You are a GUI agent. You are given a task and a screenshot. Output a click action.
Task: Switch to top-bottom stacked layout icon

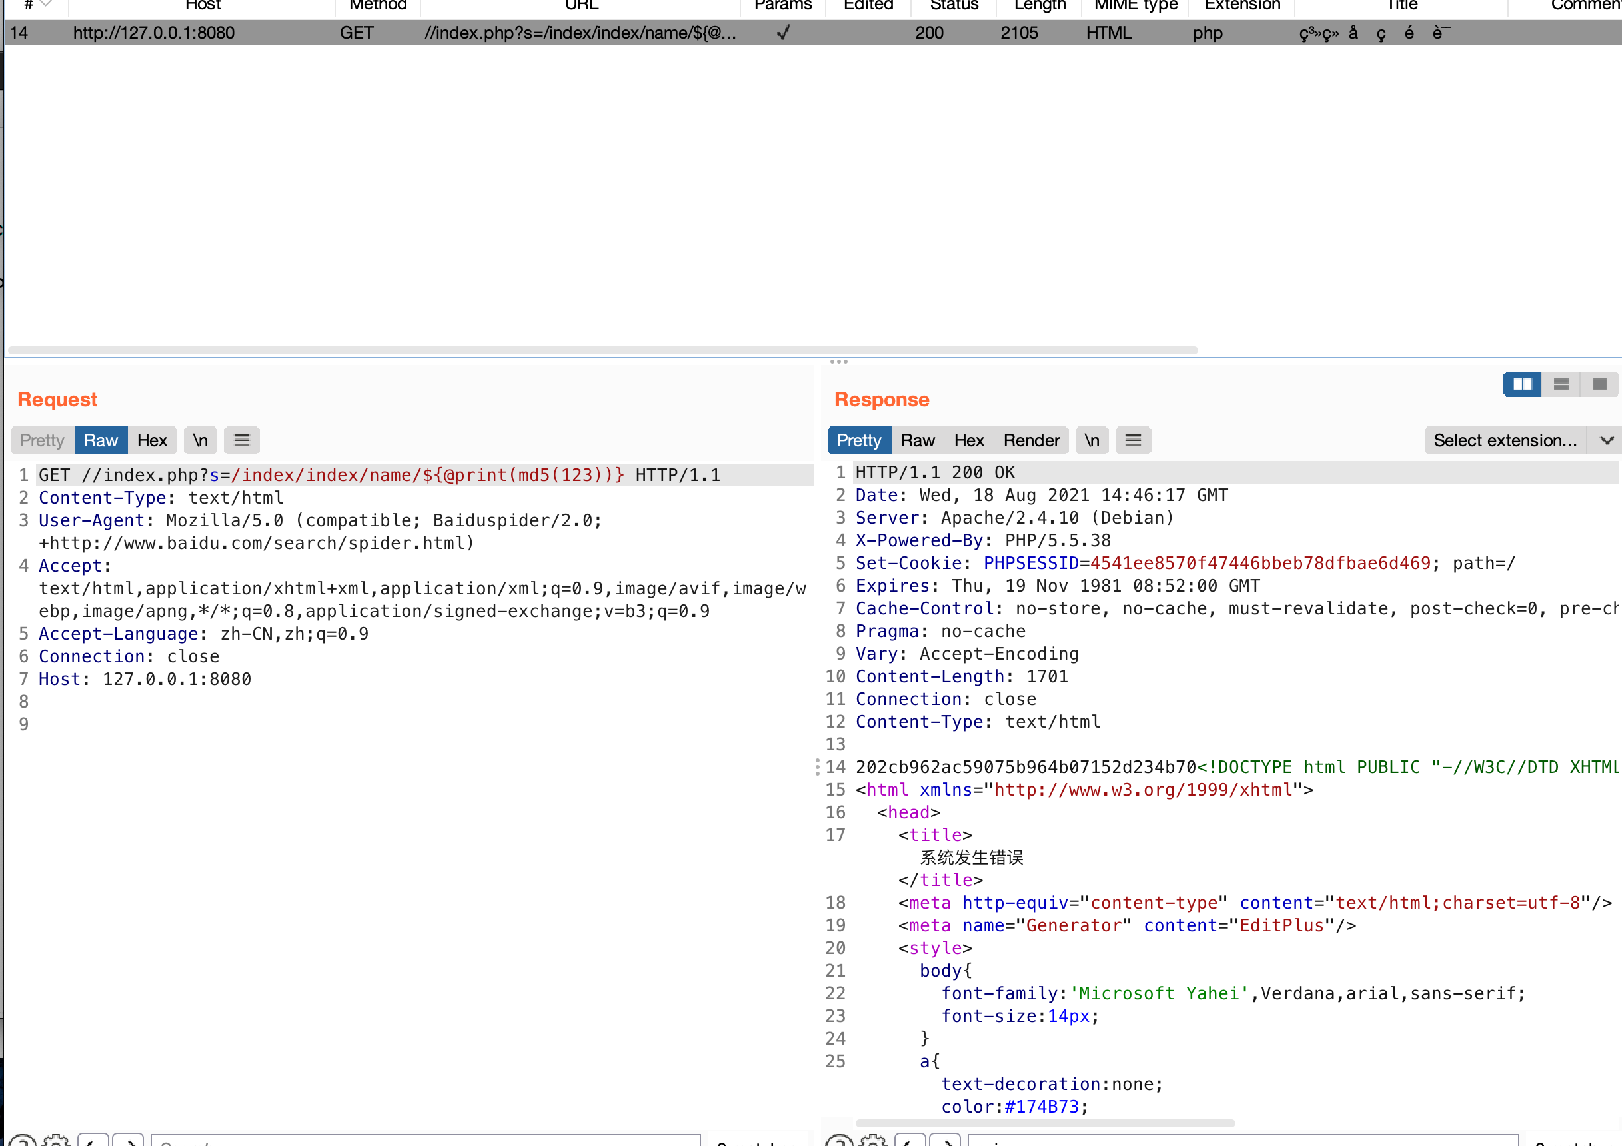(x=1561, y=384)
